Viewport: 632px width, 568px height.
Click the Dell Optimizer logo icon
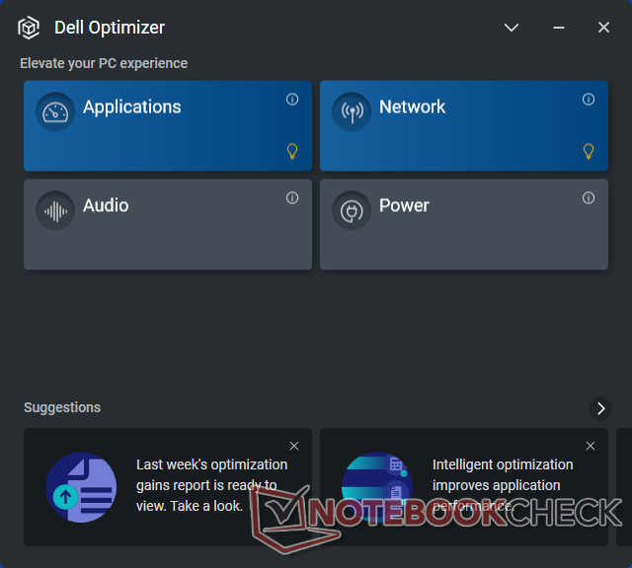pos(28,28)
